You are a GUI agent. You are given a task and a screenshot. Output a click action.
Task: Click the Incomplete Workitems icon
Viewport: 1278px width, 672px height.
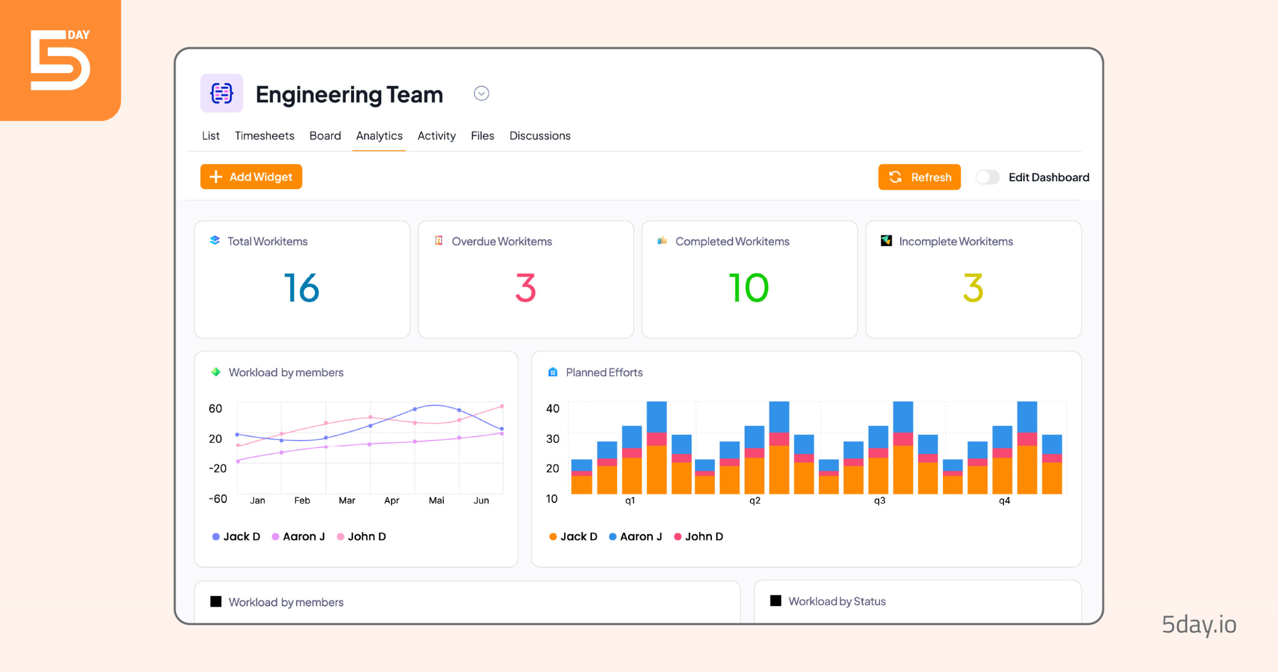[x=886, y=240]
